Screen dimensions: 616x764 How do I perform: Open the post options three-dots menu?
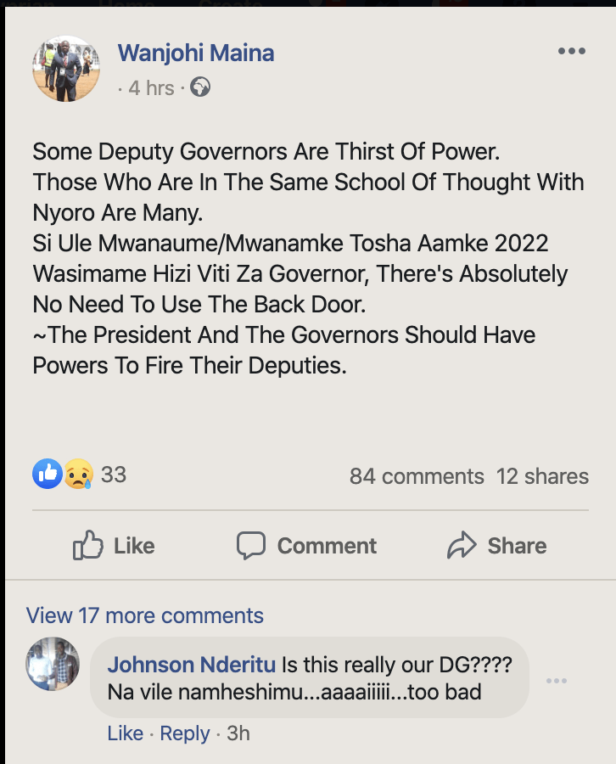click(571, 52)
